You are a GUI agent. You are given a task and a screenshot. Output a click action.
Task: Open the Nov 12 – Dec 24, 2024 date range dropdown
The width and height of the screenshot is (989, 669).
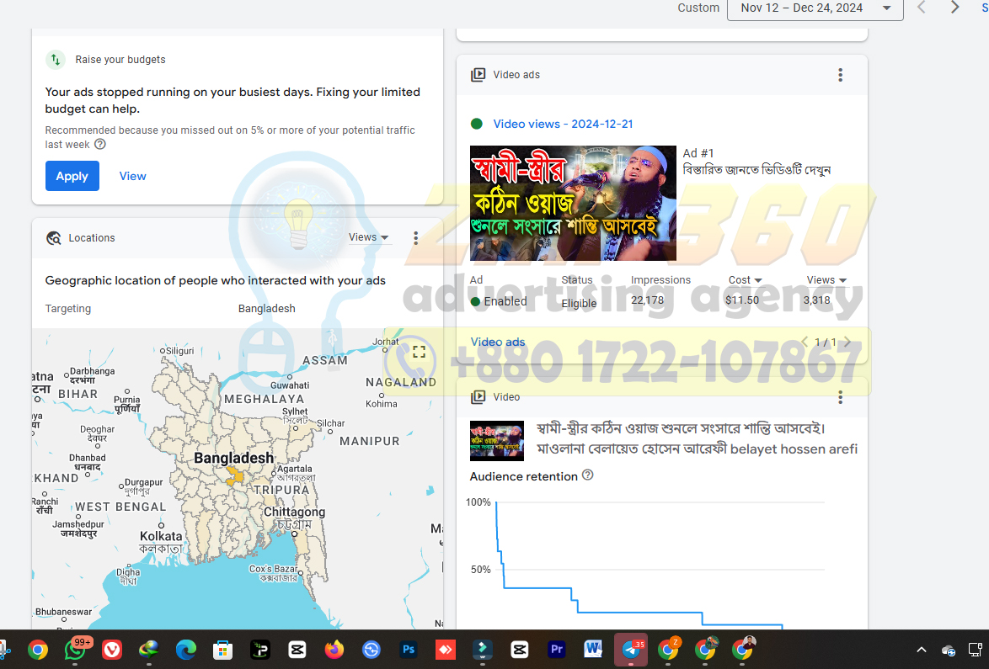[815, 8]
